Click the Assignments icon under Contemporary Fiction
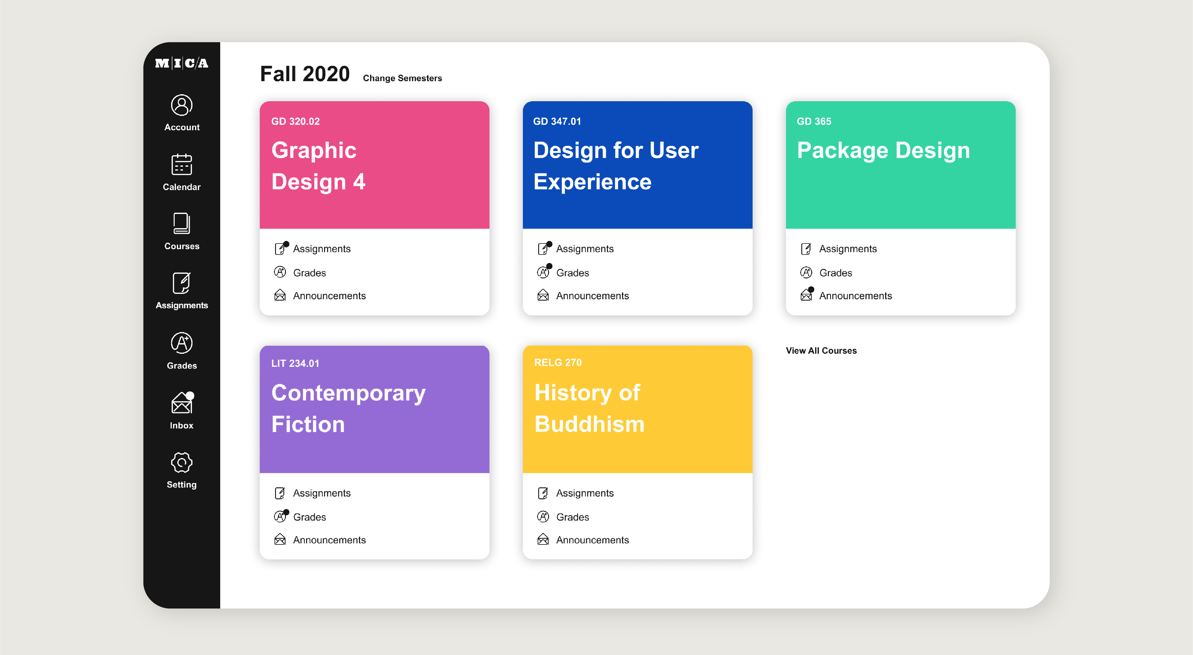 (280, 493)
